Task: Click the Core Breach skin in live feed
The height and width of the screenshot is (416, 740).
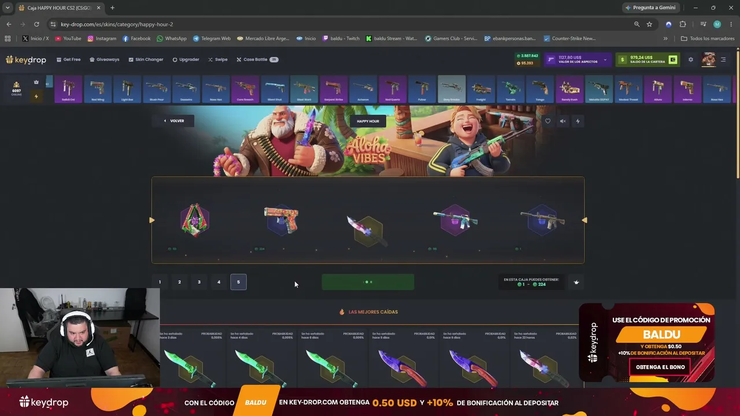Action: click(x=245, y=89)
